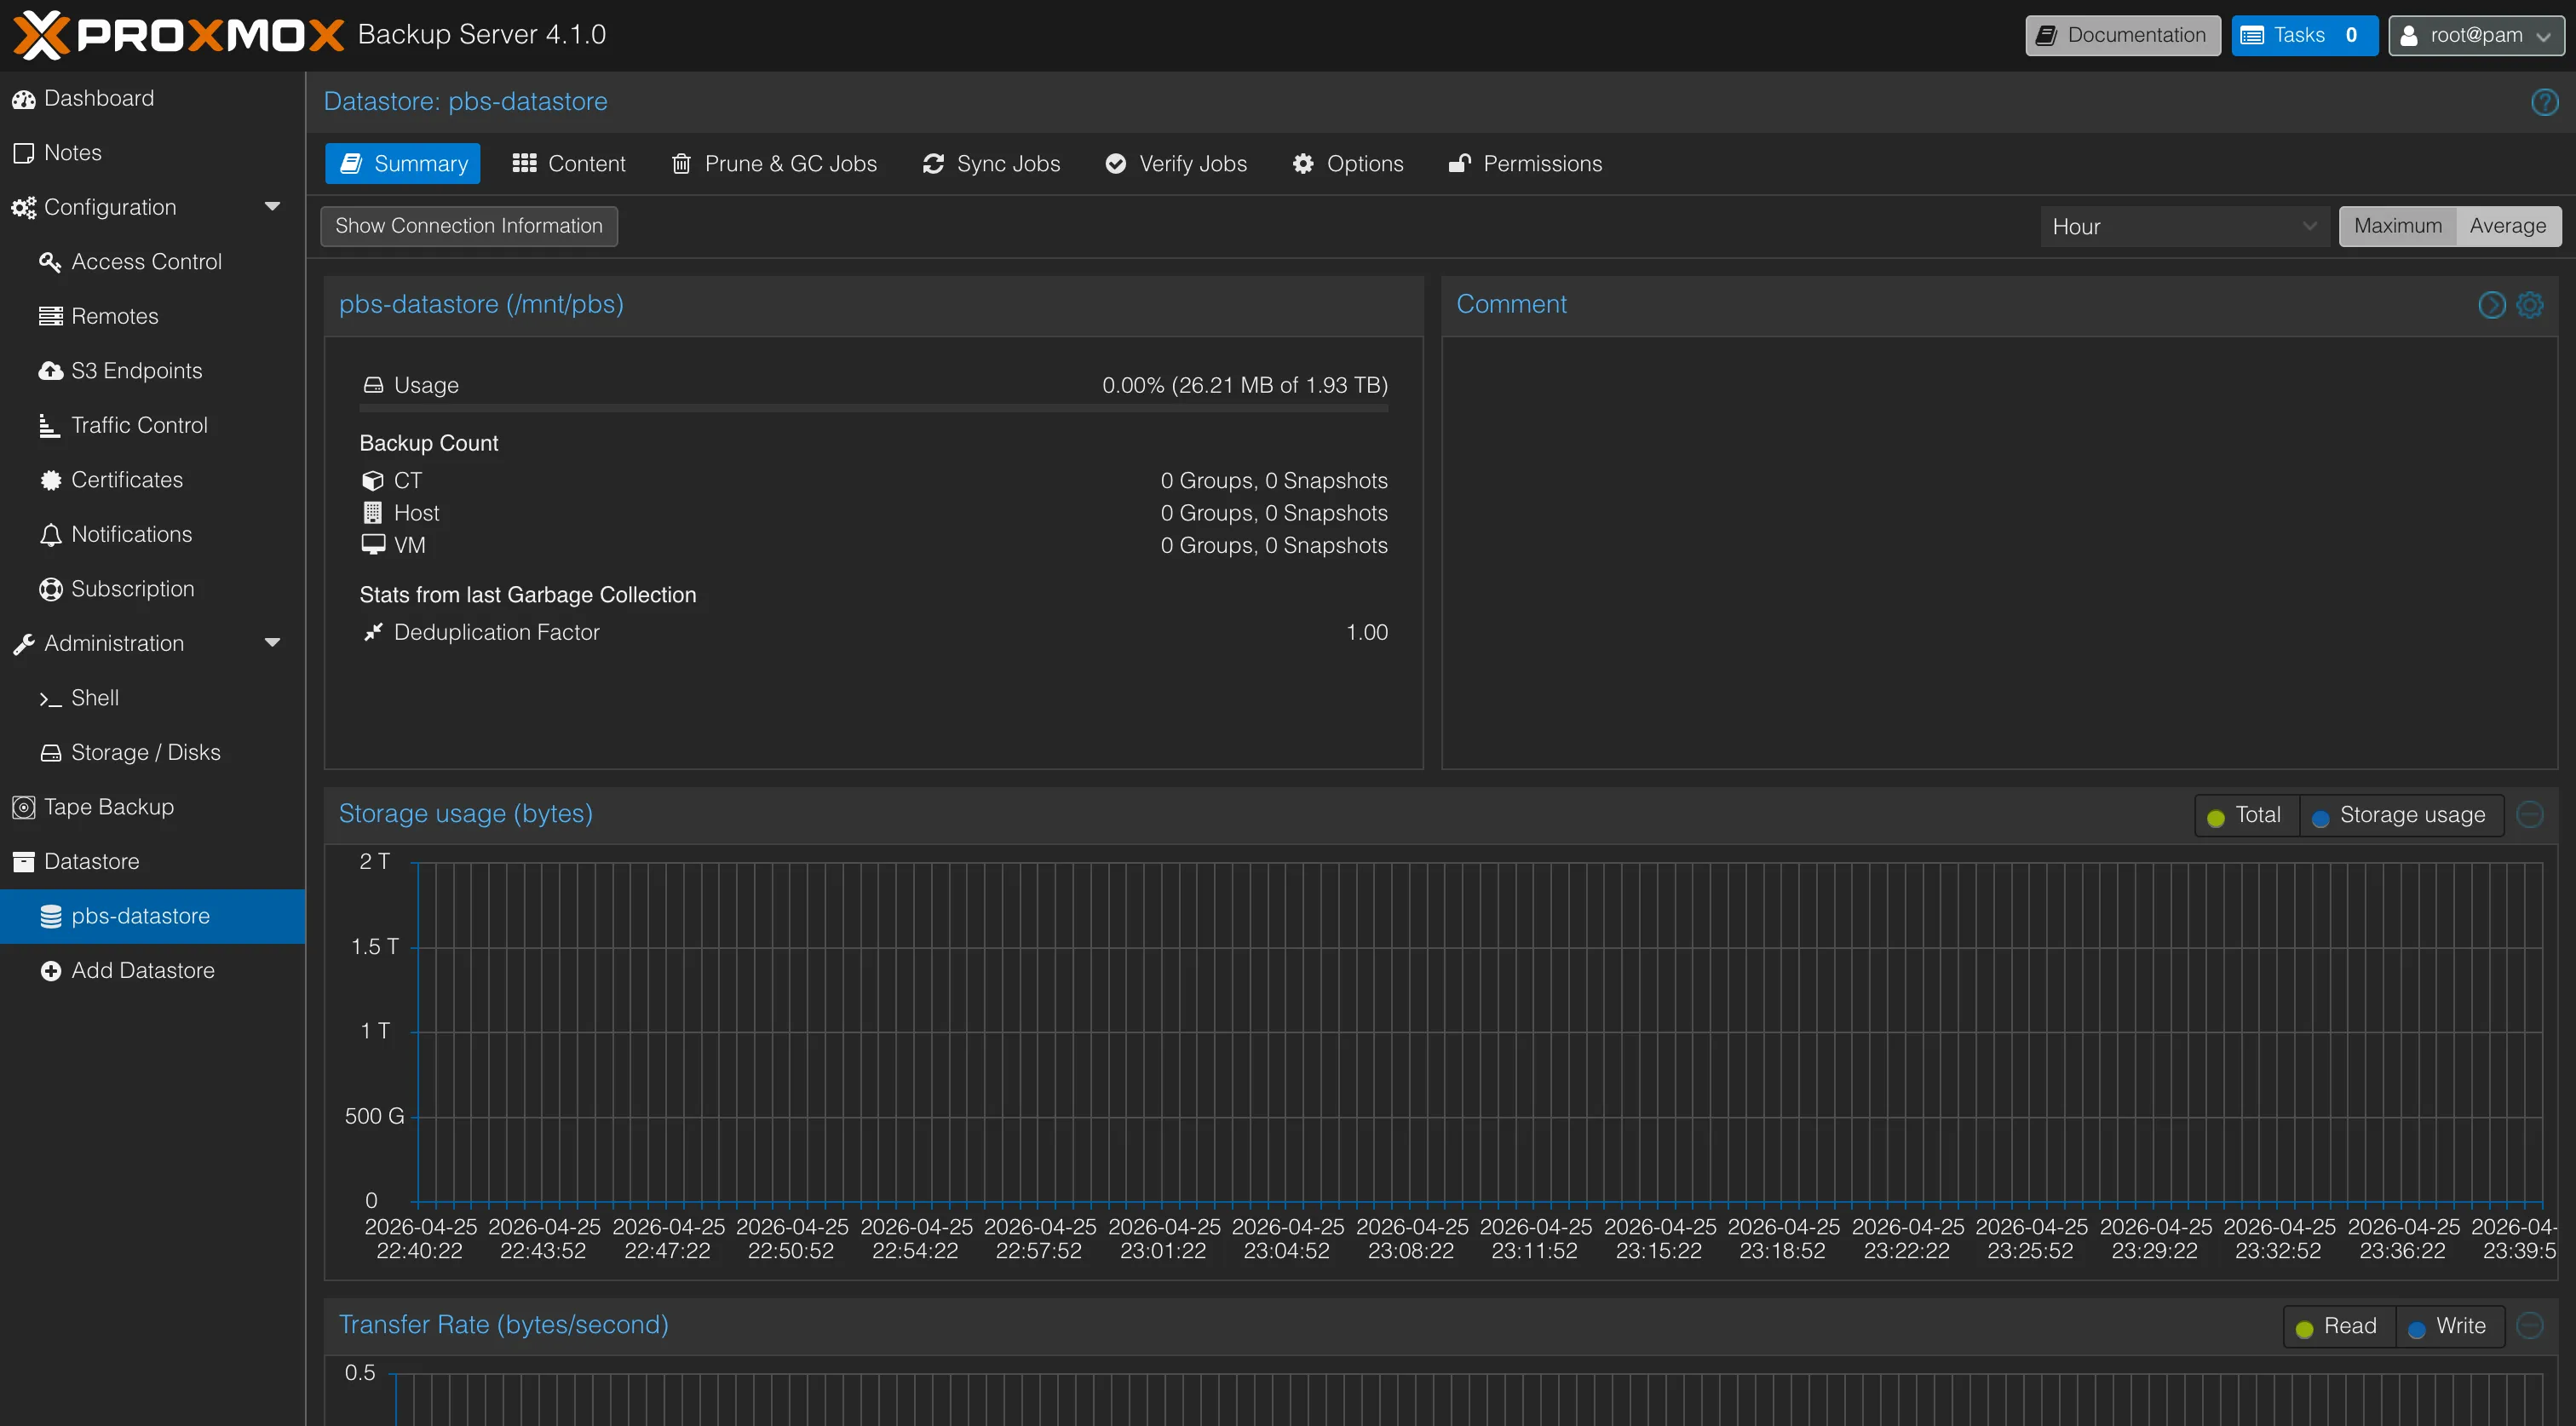Viewport: 2576px width, 1426px height.
Task: Collapse the Administration tree section
Action: pos(272,643)
